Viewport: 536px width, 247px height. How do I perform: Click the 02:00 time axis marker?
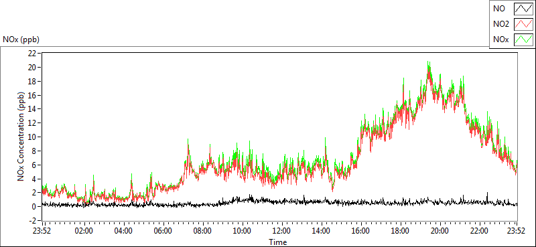(84, 230)
